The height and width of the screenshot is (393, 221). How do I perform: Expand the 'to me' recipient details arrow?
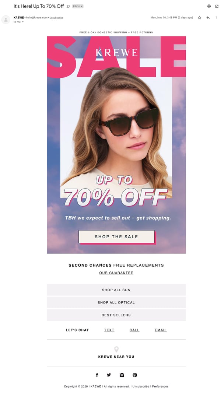coord(23,22)
